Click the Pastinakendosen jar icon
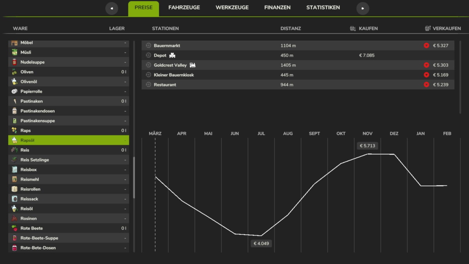This screenshot has width=469, height=264. click(x=14, y=111)
